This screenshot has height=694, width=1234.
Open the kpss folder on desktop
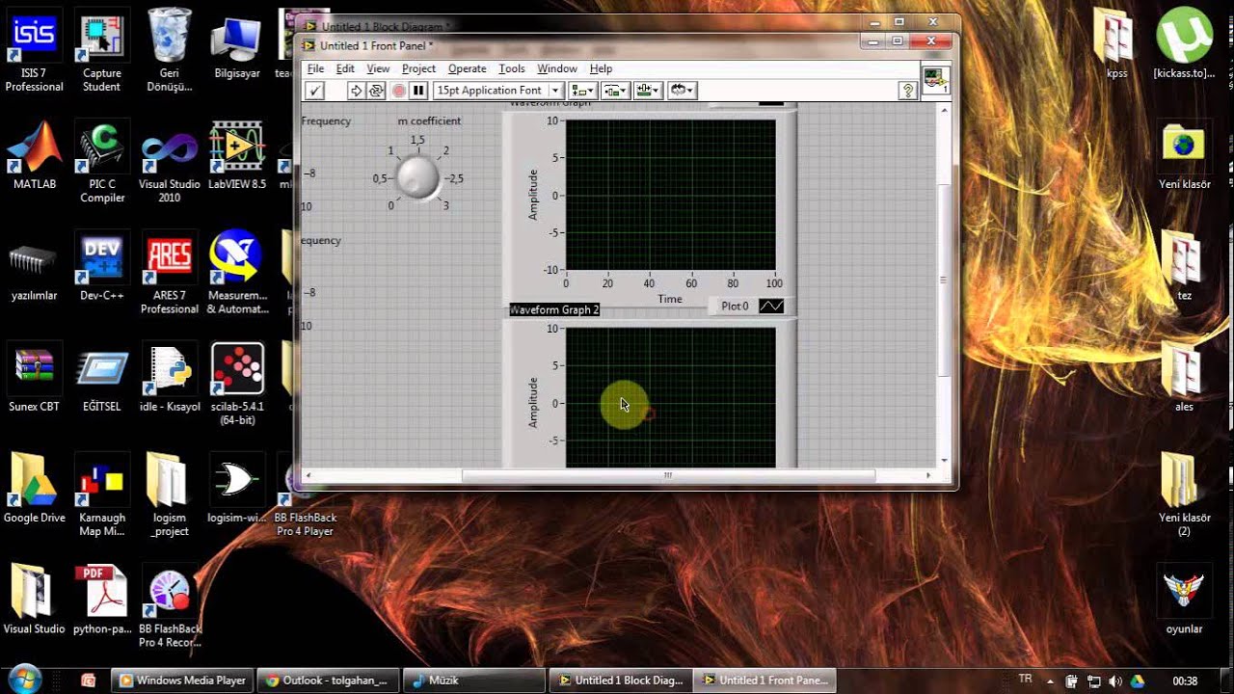pos(1117,43)
